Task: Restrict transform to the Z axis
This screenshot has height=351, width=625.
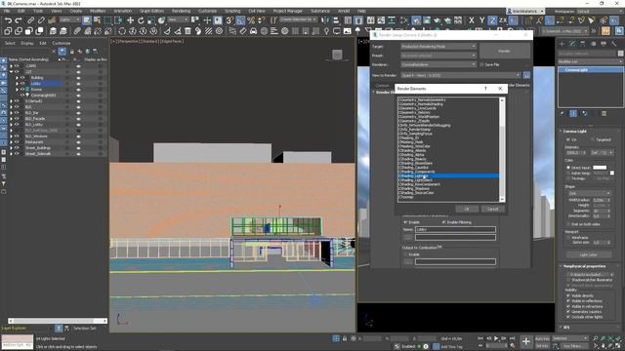Action: click(x=492, y=19)
